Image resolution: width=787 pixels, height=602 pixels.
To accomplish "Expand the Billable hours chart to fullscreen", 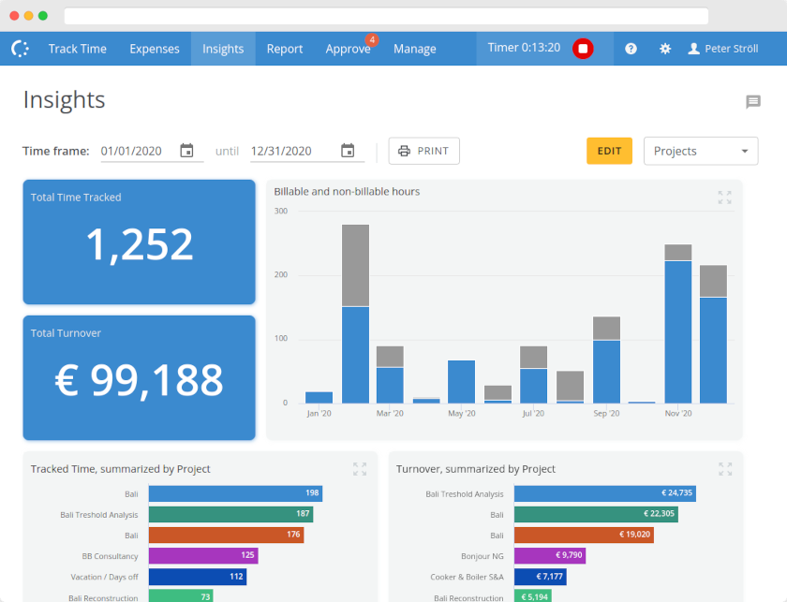I will (x=723, y=198).
